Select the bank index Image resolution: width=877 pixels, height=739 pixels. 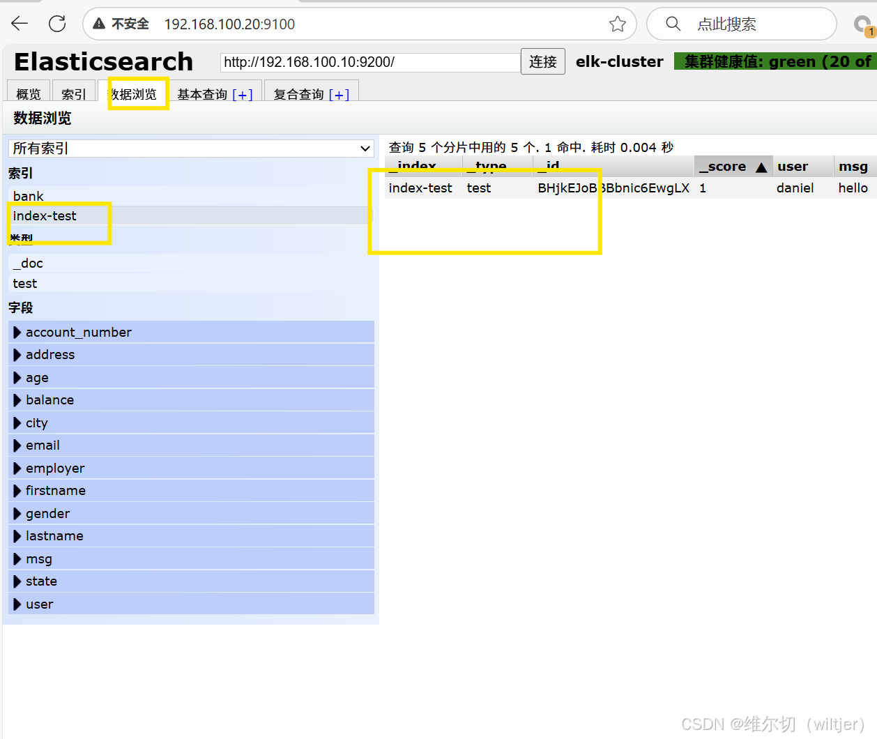tap(191, 196)
